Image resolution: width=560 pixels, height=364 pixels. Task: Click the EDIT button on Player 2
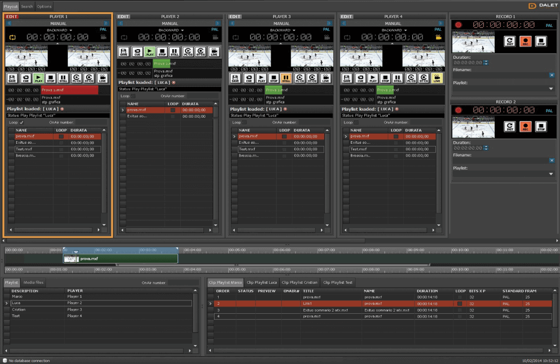click(x=123, y=17)
